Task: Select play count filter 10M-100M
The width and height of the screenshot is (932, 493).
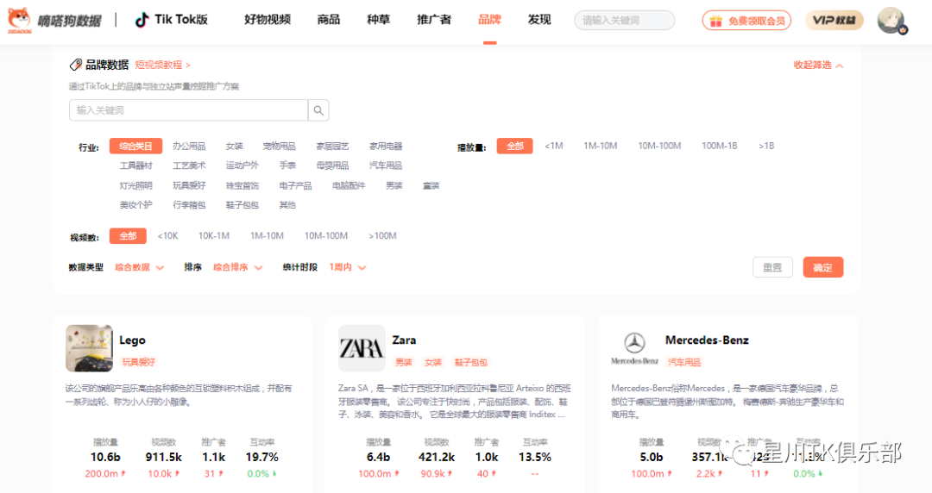Action: [659, 147]
